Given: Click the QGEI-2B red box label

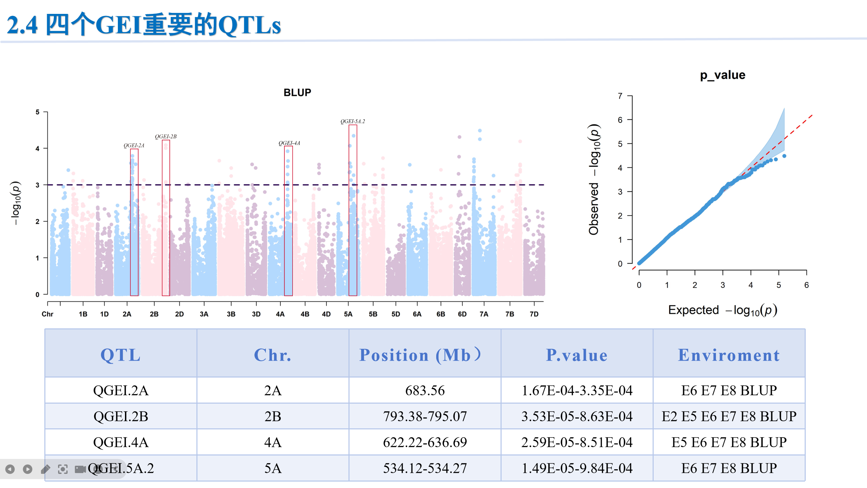Looking at the screenshot, I should [166, 137].
